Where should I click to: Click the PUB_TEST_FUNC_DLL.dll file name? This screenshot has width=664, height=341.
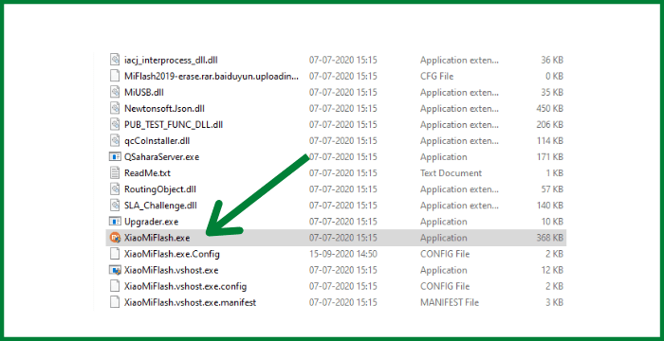[174, 125]
